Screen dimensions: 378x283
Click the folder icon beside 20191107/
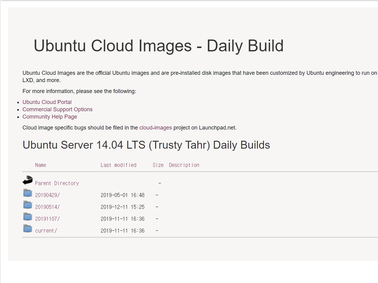pos(28,216)
